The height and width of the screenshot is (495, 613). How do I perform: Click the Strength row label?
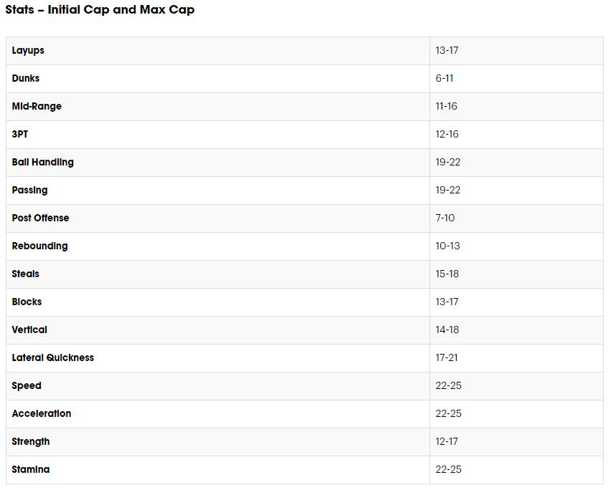(31, 442)
